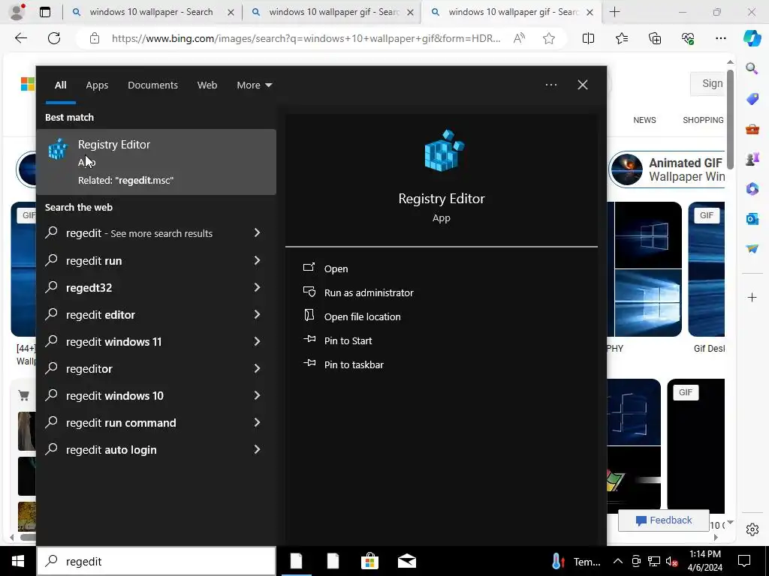Open Edge tab actions menu icon
Viewport: 769px width, 576px height.
point(44,12)
